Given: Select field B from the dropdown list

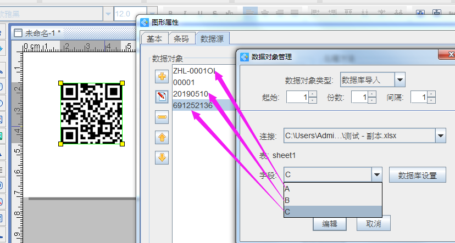Looking at the screenshot, I should tap(332, 200).
